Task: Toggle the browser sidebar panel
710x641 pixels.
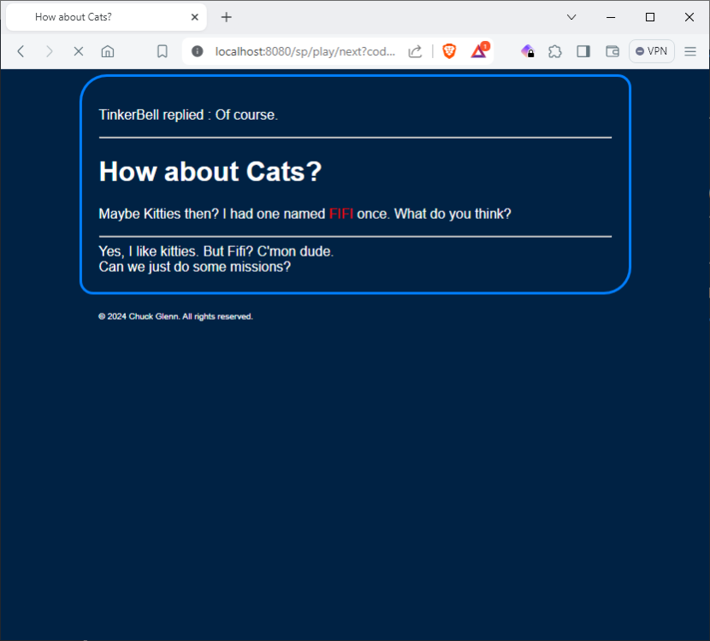Action: (x=583, y=51)
